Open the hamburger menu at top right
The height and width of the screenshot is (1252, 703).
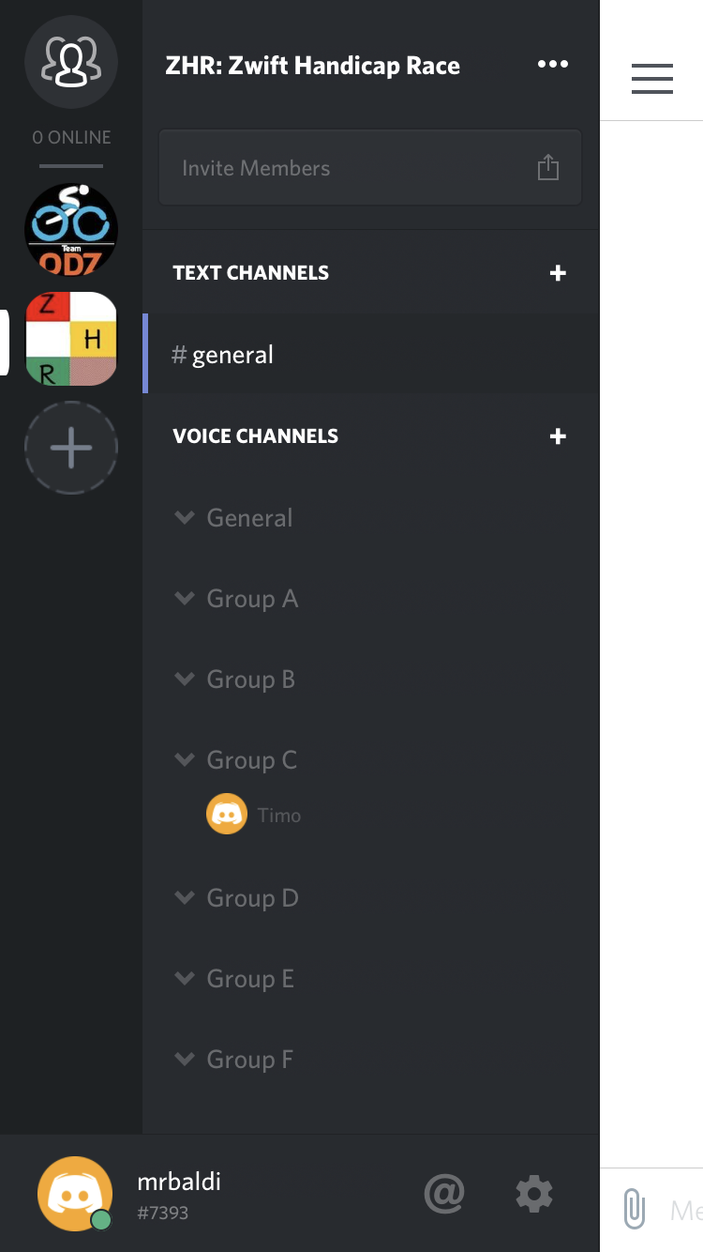tap(651, 80)
